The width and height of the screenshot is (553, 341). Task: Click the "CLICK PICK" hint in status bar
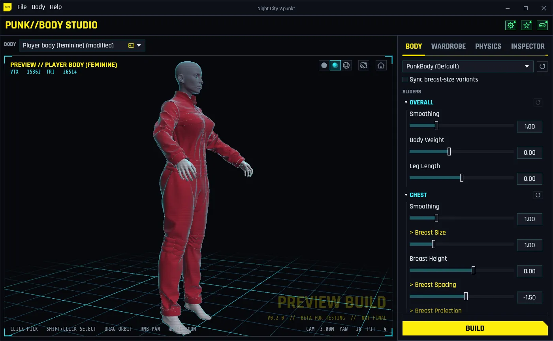[24, 329]
